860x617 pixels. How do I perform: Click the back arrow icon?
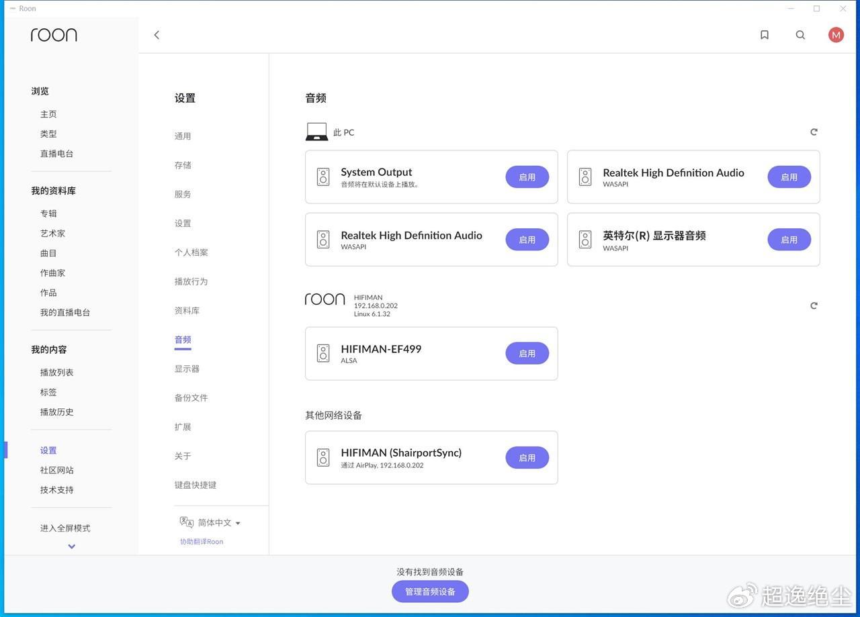[157, 35]
